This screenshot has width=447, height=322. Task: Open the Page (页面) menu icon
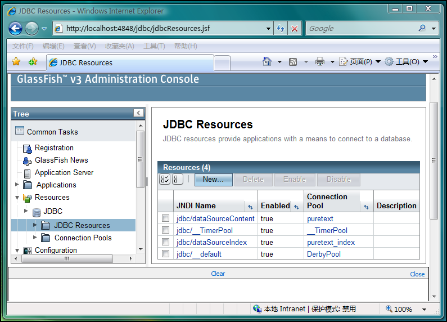point(343,61)
